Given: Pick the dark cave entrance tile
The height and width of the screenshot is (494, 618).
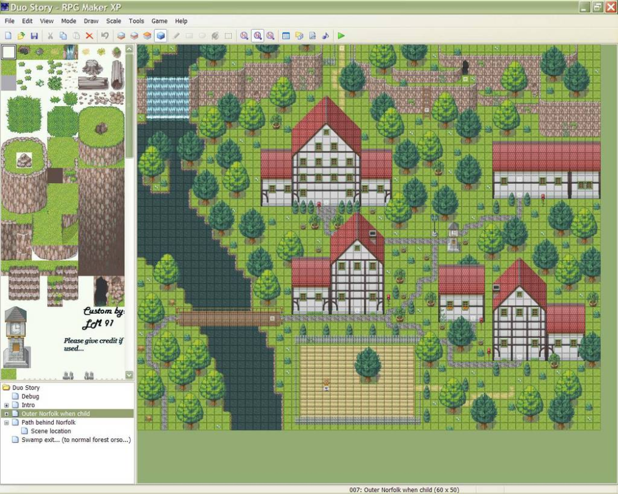Looking at the screenshot, I should pyautogui.click(x=101, y=291).
